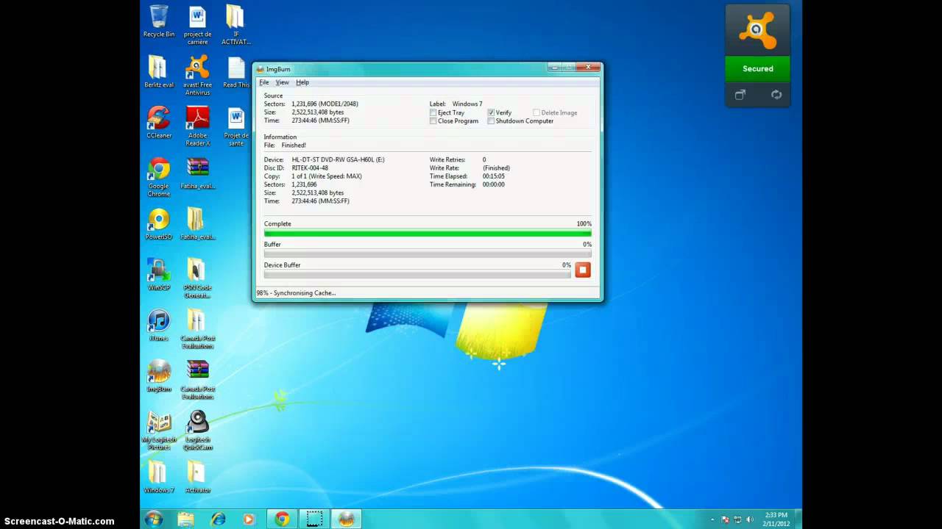
Task: Click the red stop button in ImgBurn
Action: click(x=582, y=270)
